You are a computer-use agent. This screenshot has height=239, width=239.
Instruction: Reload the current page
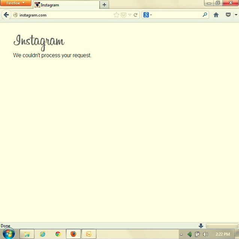point(136,15)
